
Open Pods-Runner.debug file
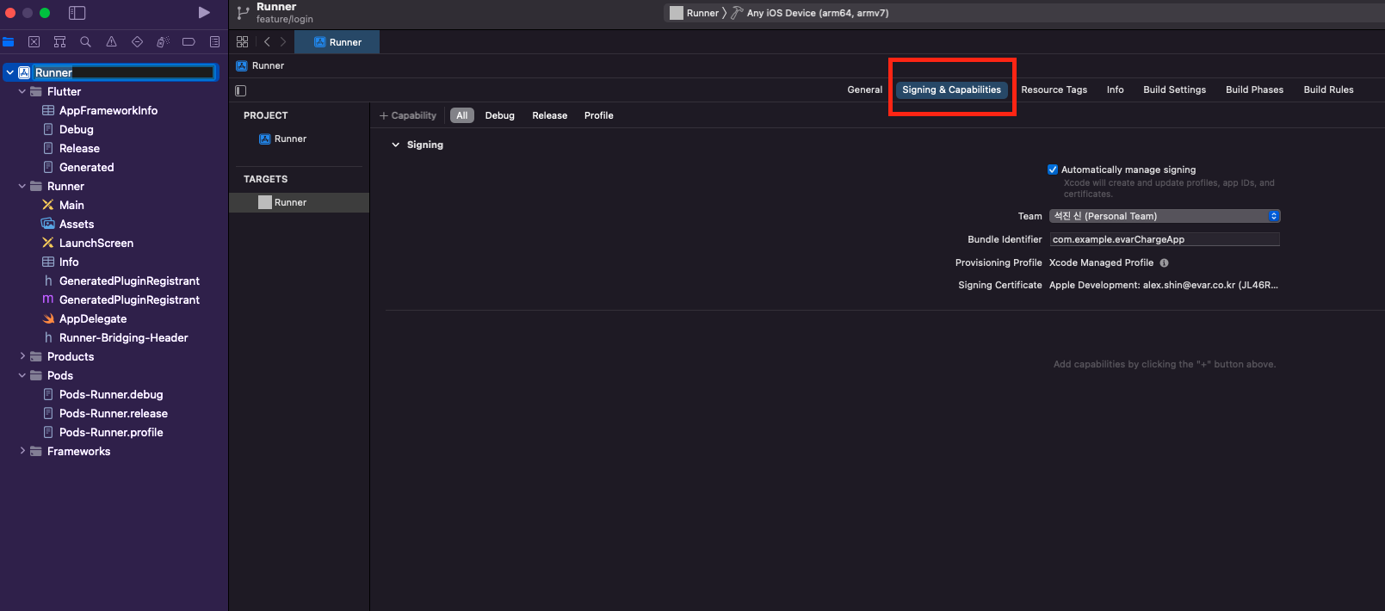[x=110, y=394]
